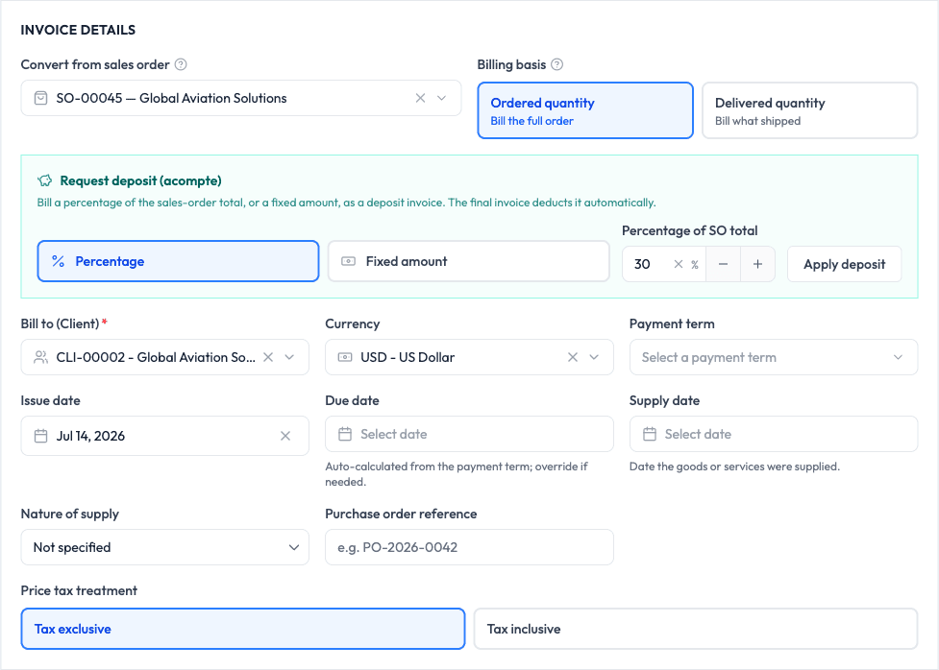The image size is (939, 670).
Task: Select Tax exclusive price treatment
Action: (243, 629)
